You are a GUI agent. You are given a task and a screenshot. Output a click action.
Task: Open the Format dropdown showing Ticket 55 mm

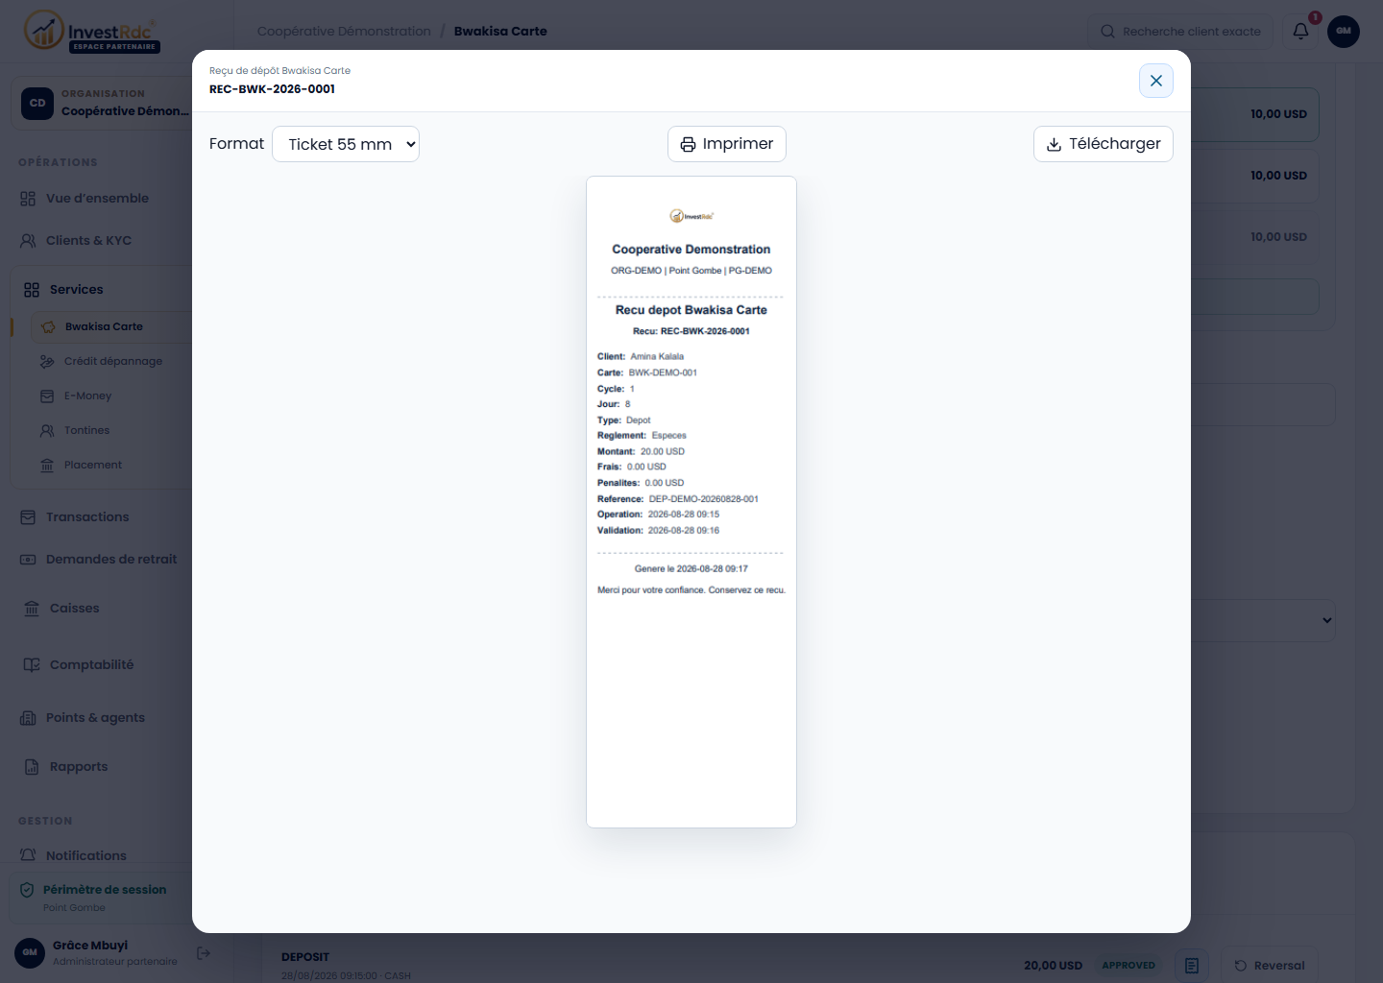(346, 144)
